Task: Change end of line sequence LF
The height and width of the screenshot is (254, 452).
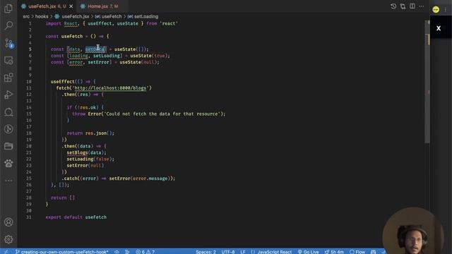Action: (243, 252)
